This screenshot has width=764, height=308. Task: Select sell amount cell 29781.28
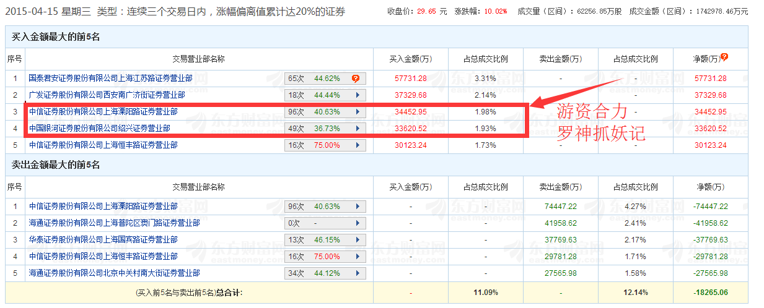(x=560, y=257)
